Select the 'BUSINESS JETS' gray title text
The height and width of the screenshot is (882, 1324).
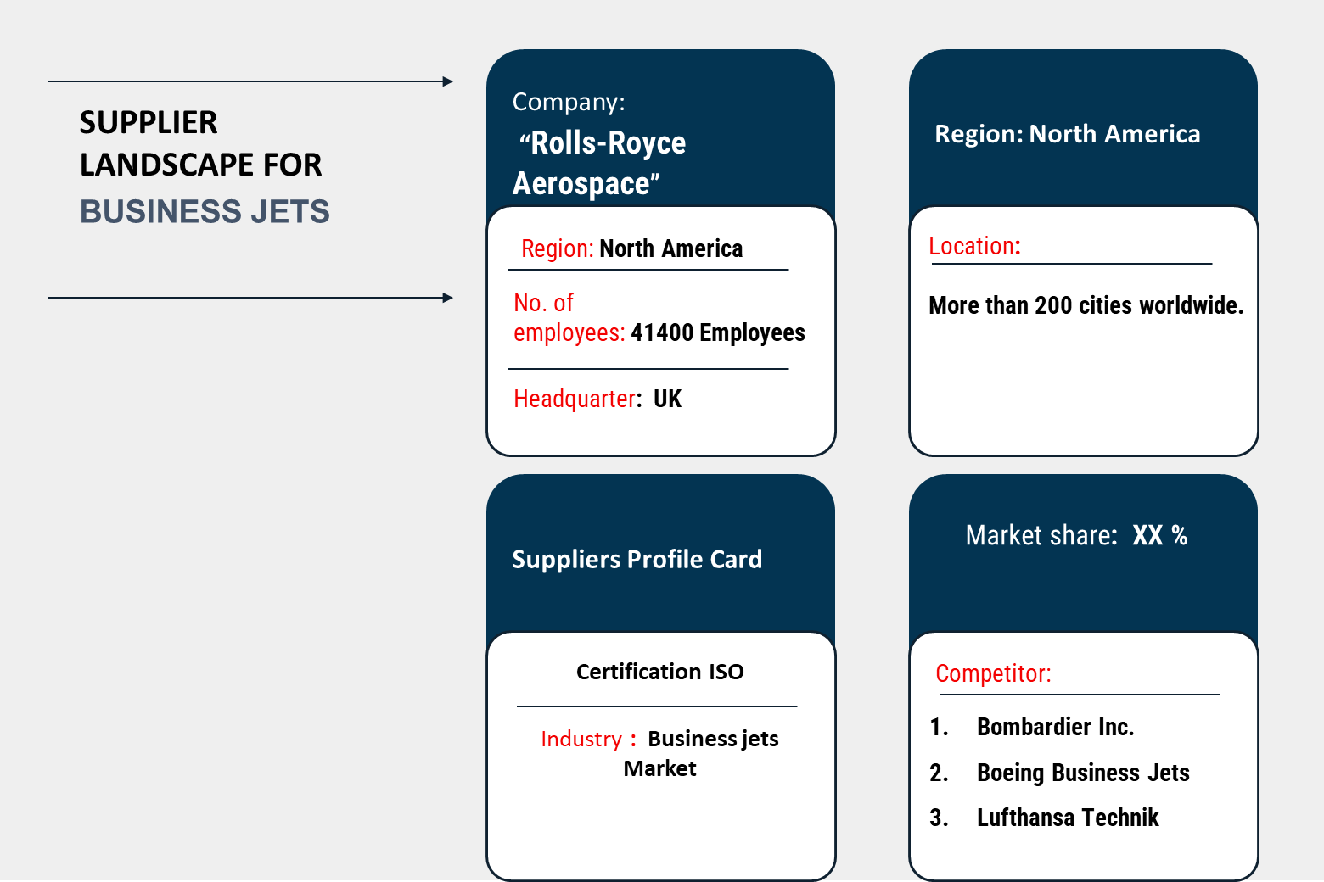pos(205,211)
